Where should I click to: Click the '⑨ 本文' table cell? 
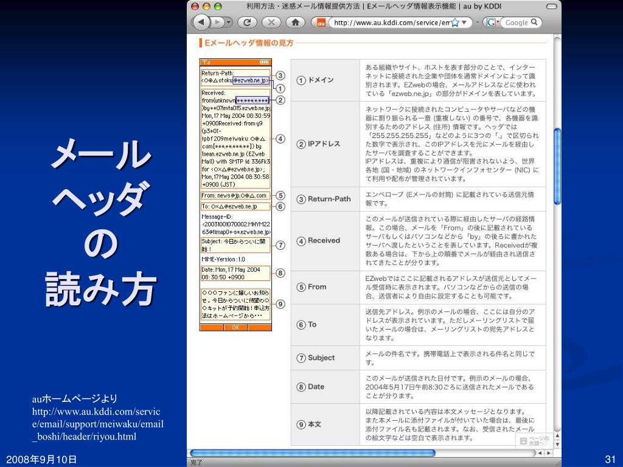(x=325, y=424)
